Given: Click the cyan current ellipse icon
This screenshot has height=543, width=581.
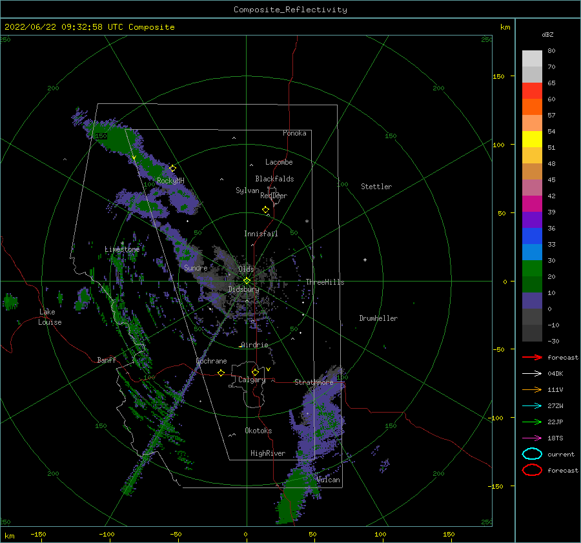Looking at the screenshot, I should (x=532, y=454).
